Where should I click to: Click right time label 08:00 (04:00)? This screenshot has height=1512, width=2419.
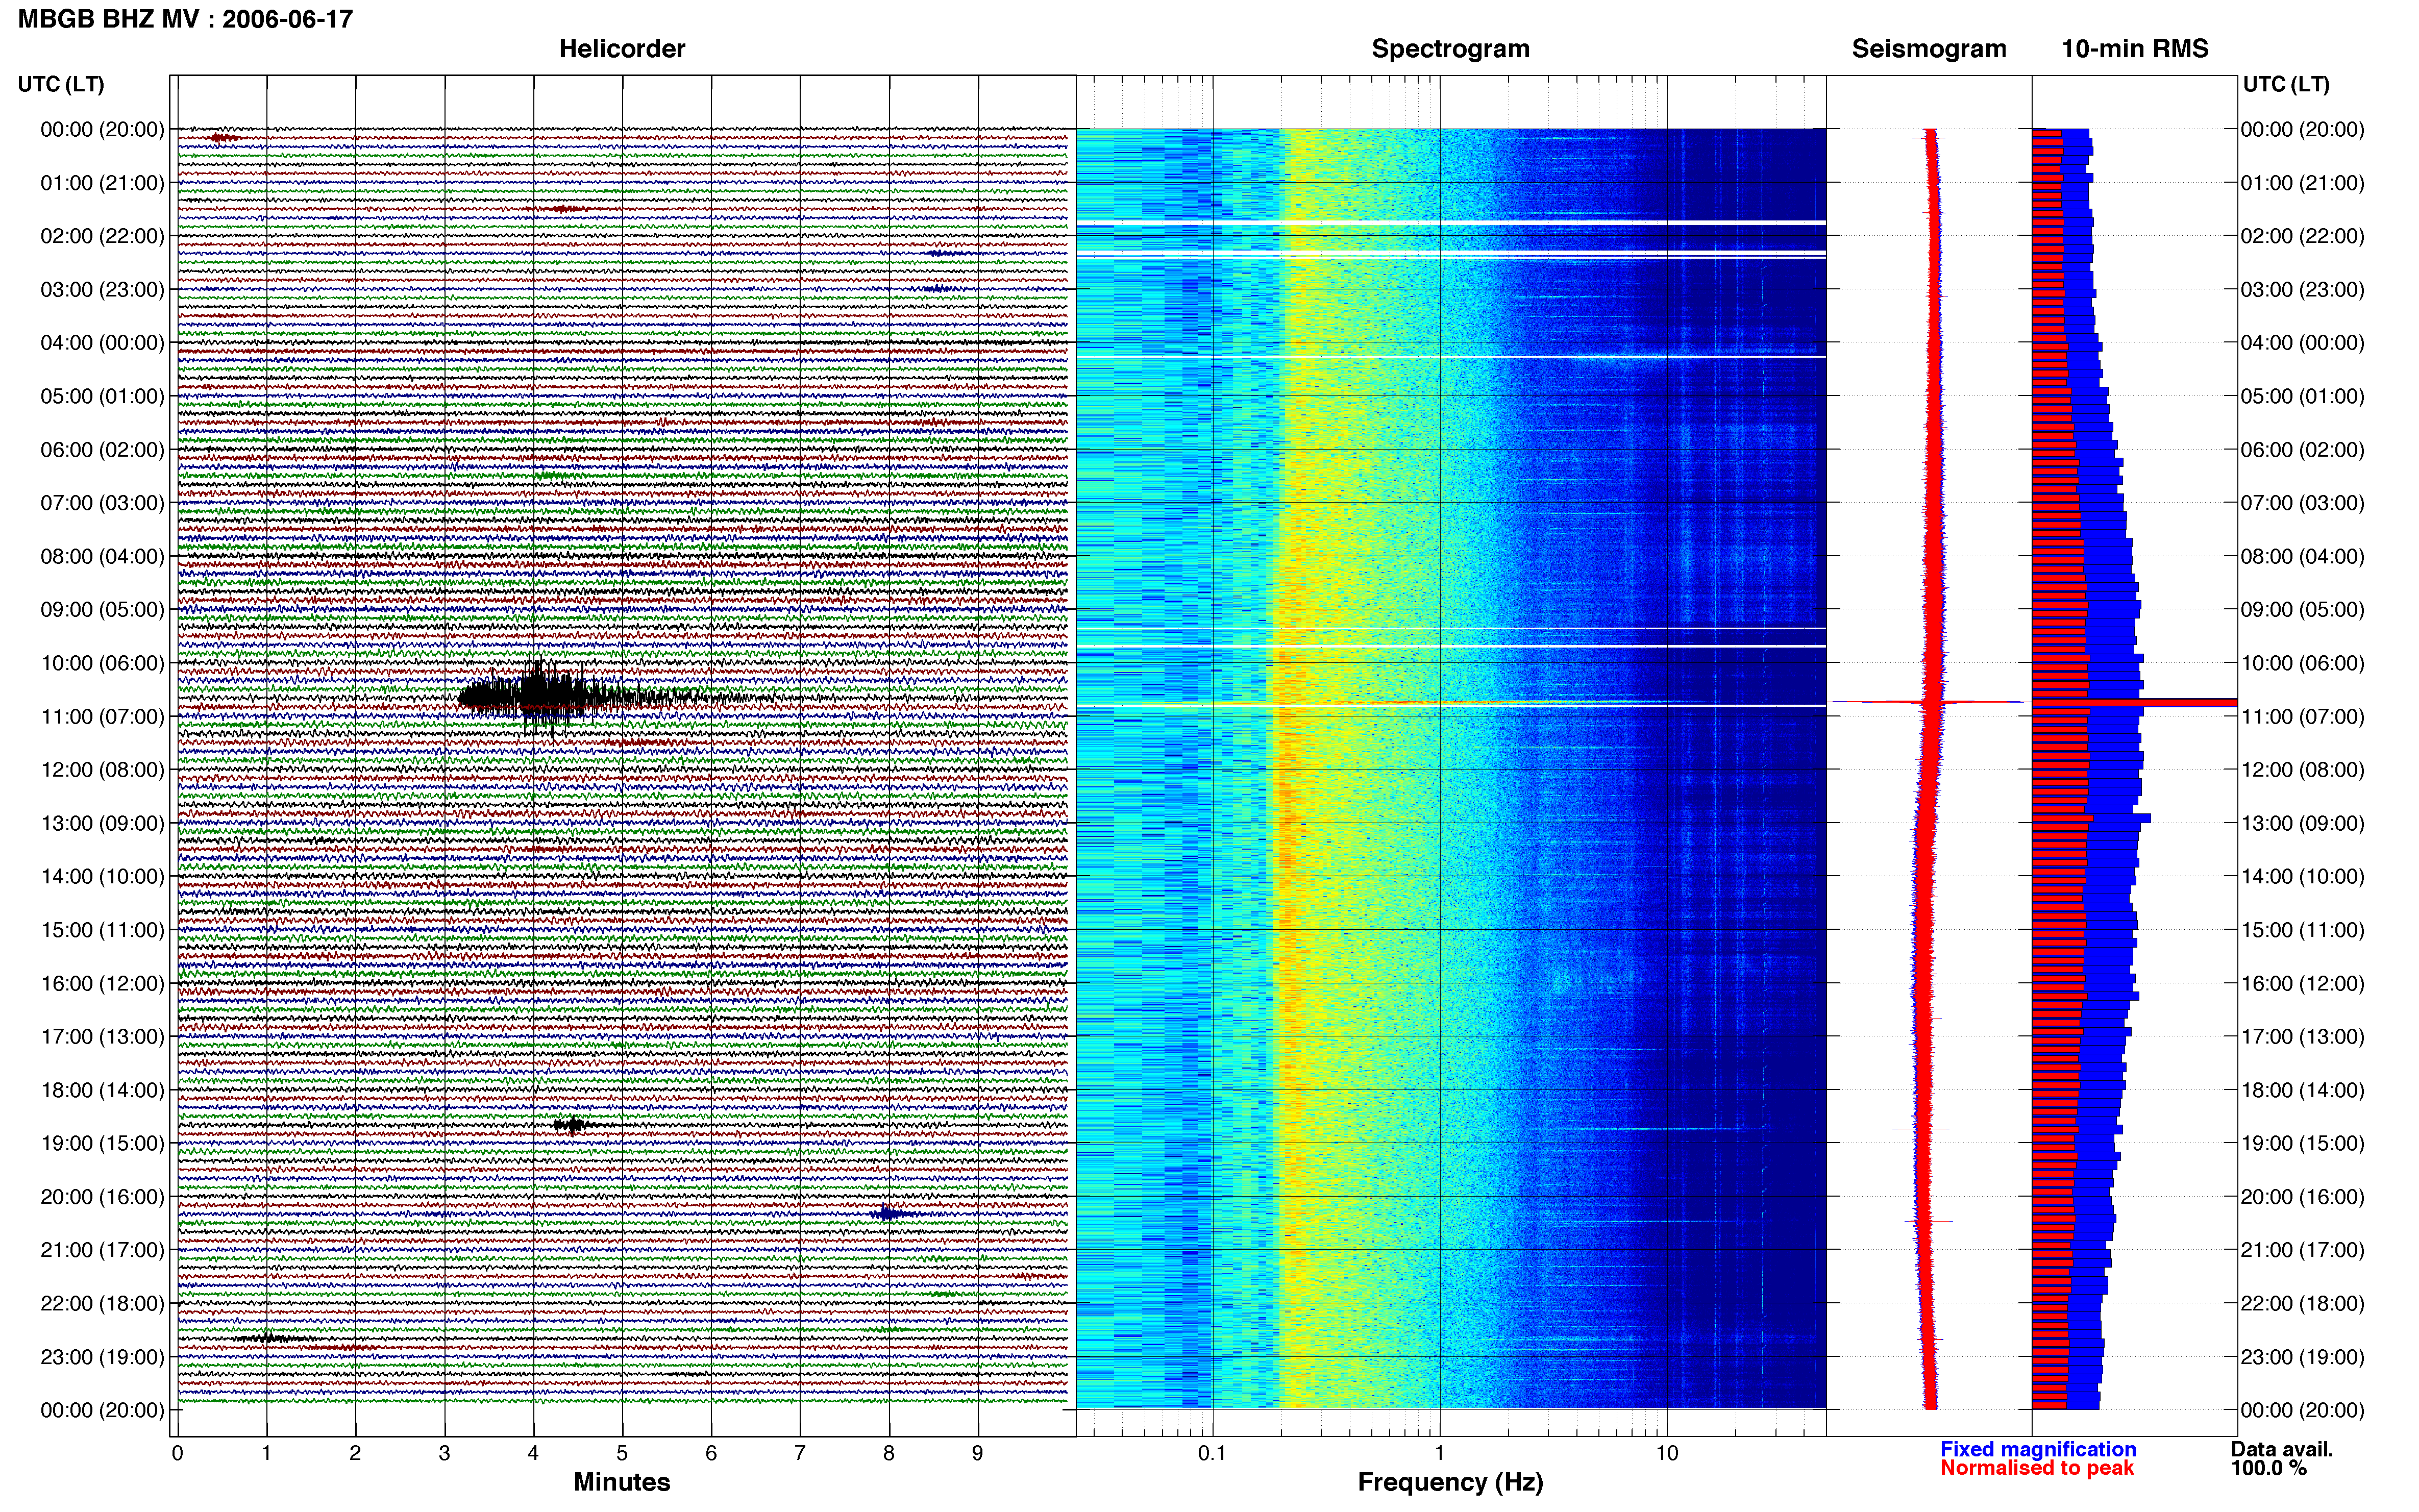(x=2303, y=556)
